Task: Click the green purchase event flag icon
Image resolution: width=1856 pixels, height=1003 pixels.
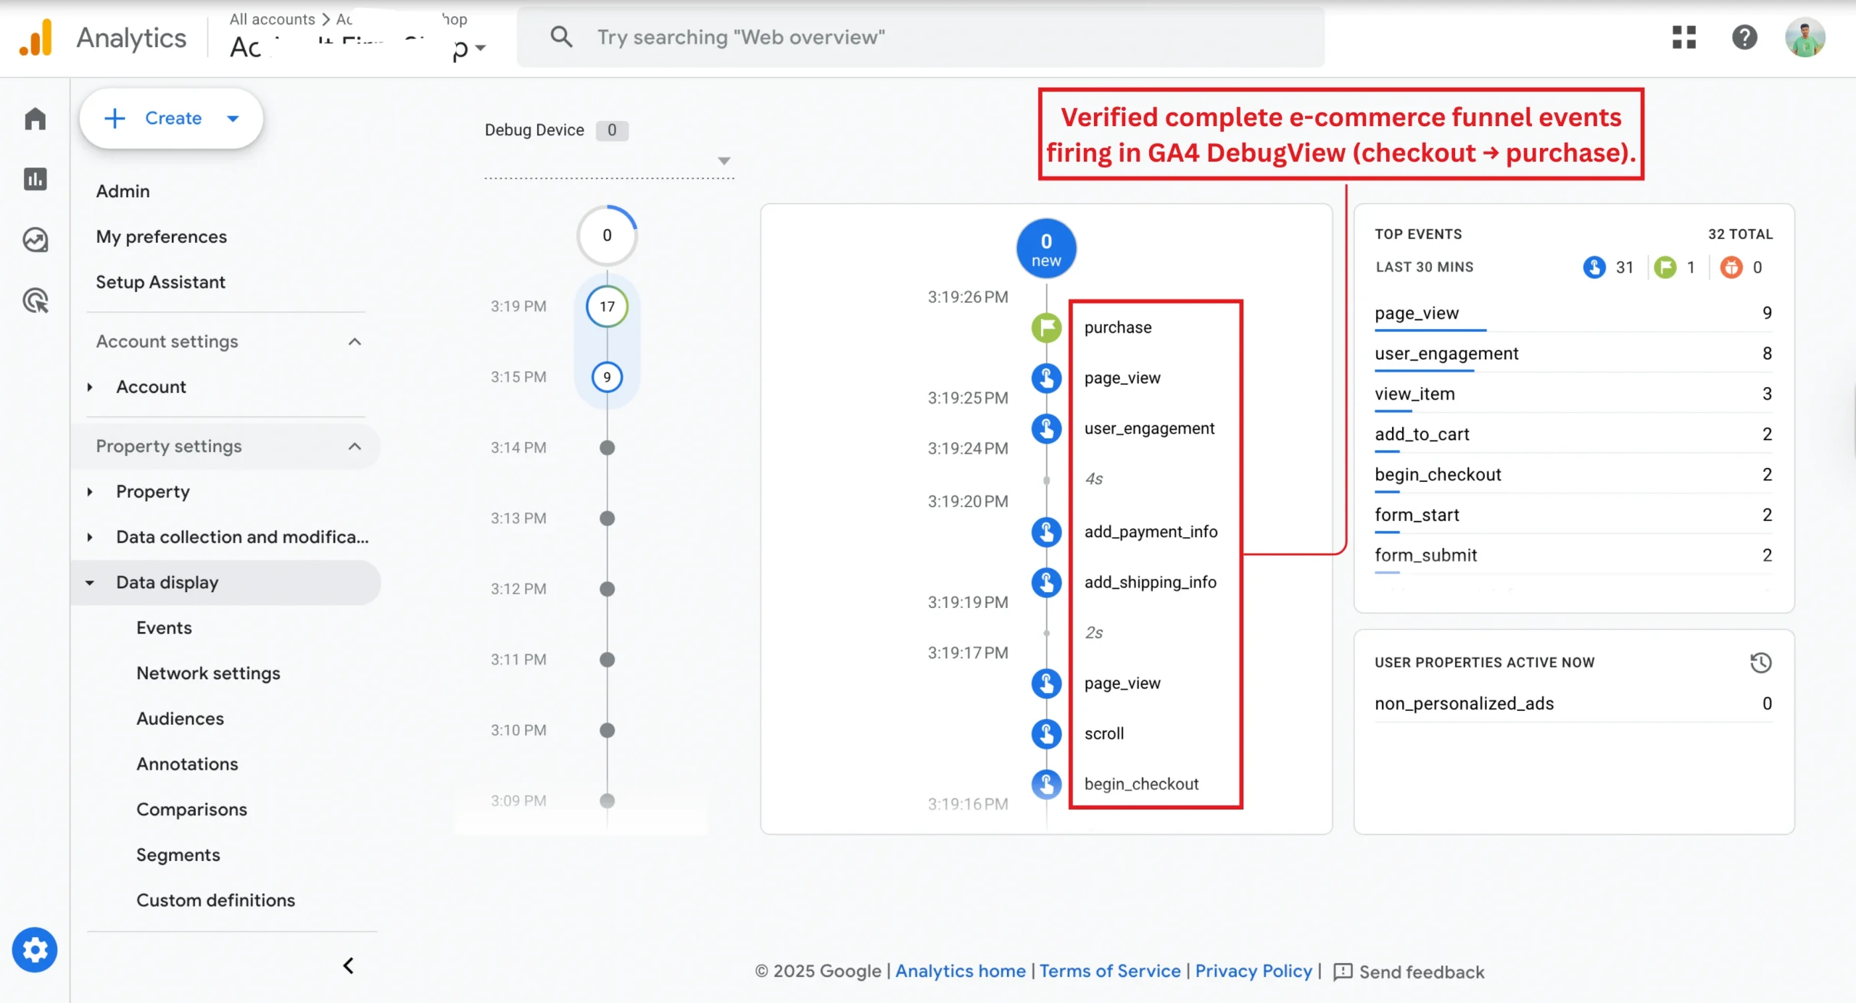Action: 1046,328
